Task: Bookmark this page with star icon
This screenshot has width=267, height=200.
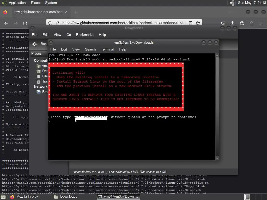Action: (x=198, y=23)
